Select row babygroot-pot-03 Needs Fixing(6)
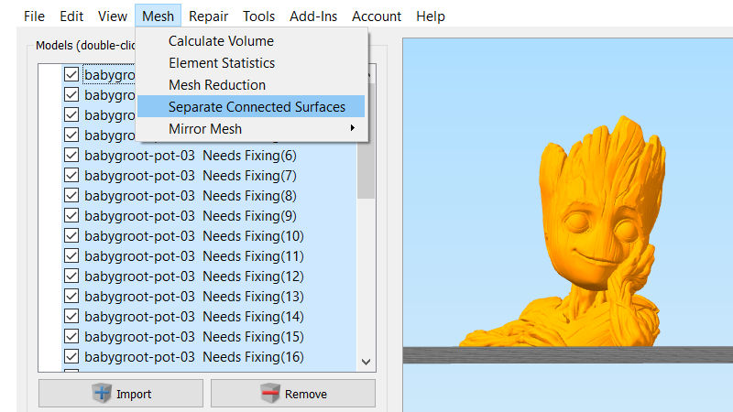The height and width of the screenshot is (412, 733). (210, 155)
